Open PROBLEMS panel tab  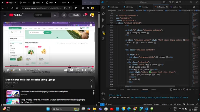tap(112, 89)
